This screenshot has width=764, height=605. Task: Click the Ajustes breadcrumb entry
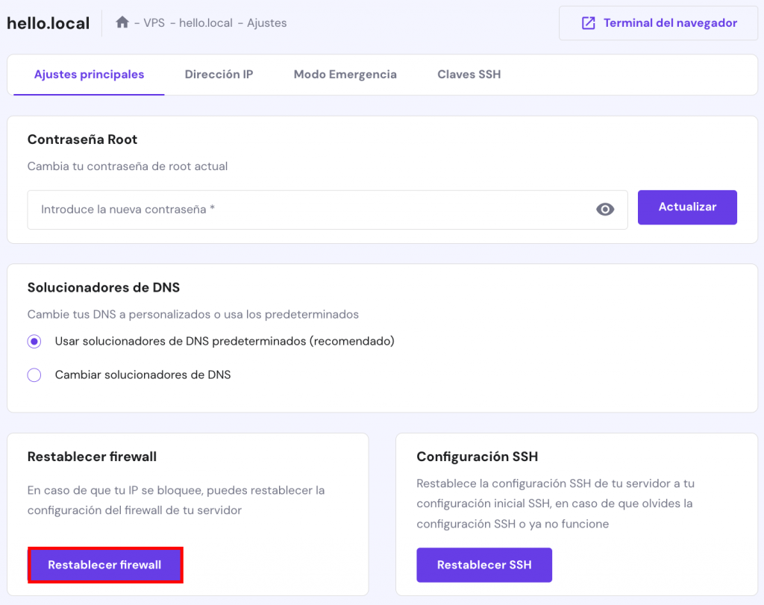pyautogui.click(x=266, y=23)
